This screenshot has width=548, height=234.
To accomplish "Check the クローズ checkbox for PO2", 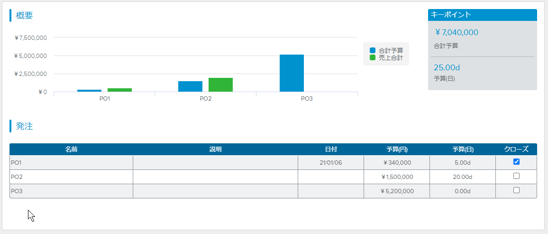I will [x=516, y=176].
